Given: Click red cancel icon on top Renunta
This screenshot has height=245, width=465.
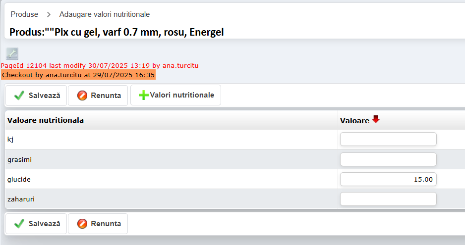Looking at the screenshot, I should [x=82, y=96].
